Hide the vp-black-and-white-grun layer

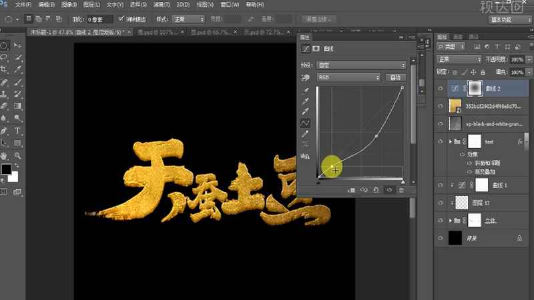[x=441, y=124]
